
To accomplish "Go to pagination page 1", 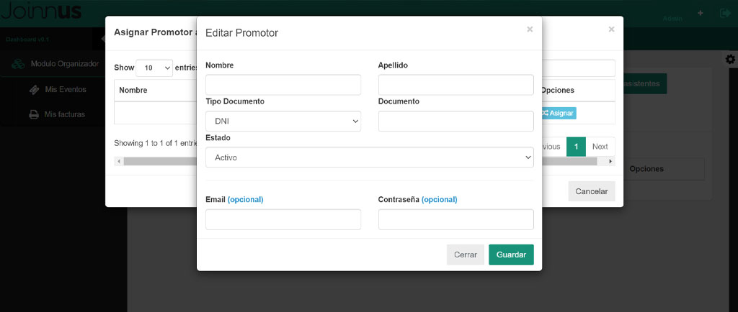I will [576, 147].
